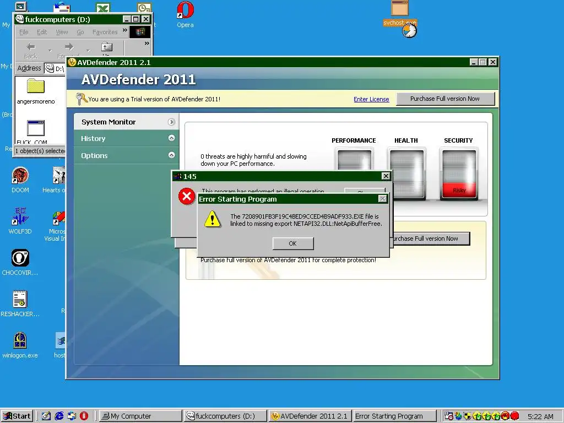Select the CHOCOVIR desktop icon
Viewport: 564px width, 423px height.
(x=20, y=262)
